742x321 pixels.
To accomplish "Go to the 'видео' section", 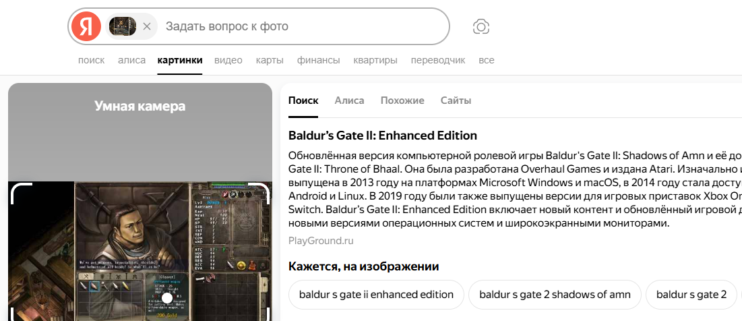I will tap(228, 60).
